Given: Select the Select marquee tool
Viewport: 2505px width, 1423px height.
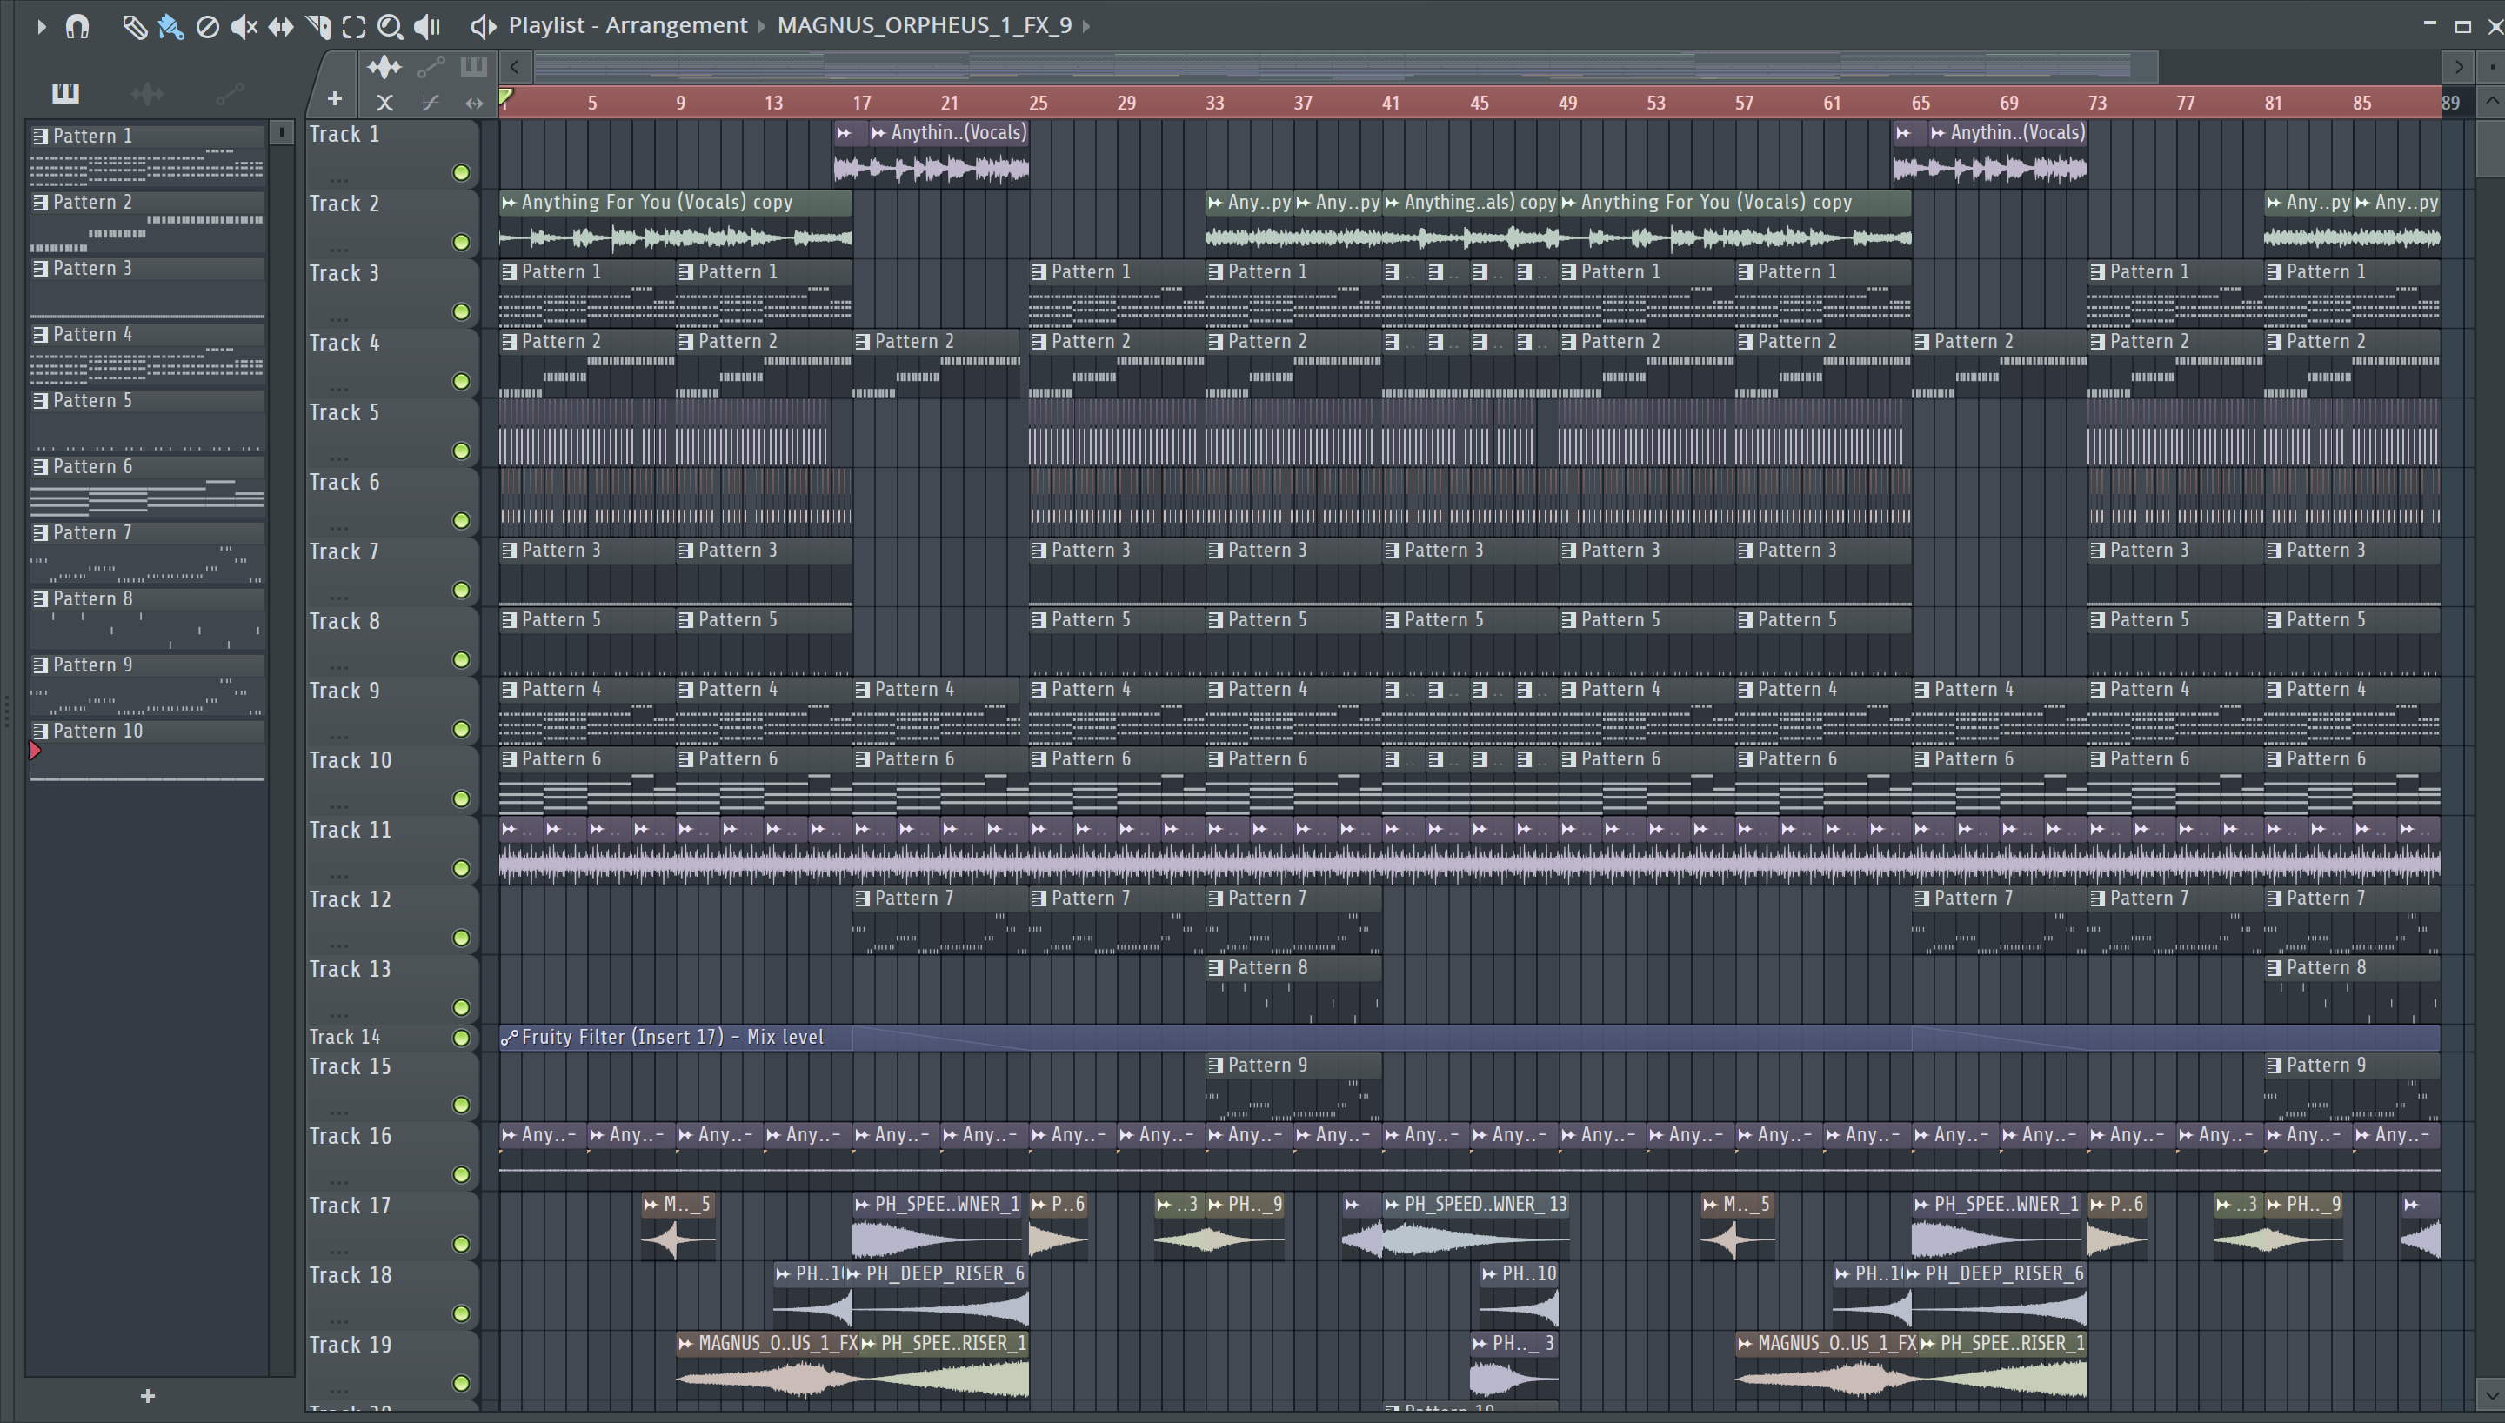Looking at the screenshot, I should (x=354, y=26).
